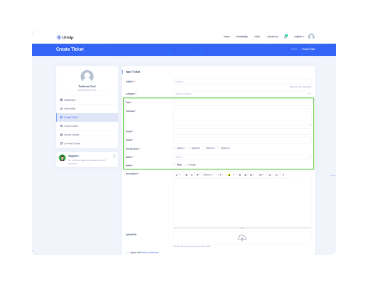Click the editor resize handle bar
Viewport: 368px width, 285px height.
point(242,228)
